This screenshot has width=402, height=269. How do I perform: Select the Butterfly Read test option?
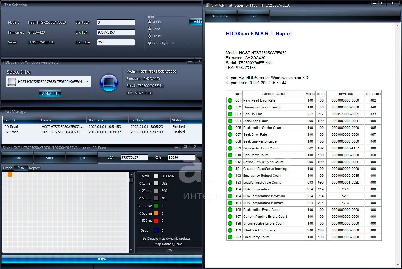150,43
